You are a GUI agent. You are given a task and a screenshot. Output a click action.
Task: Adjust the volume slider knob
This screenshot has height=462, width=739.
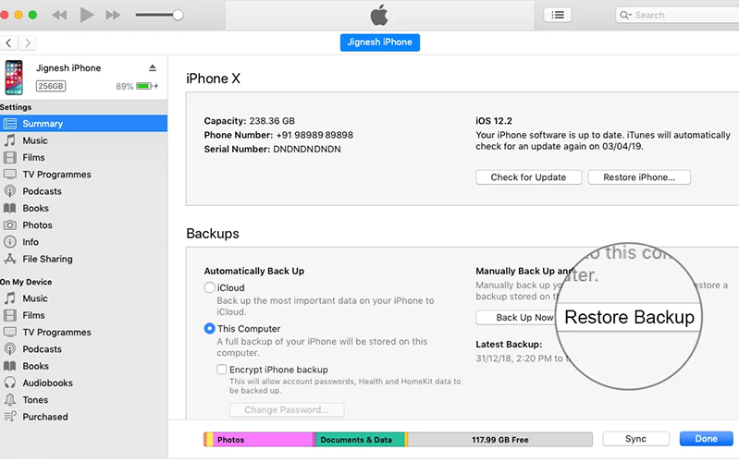pos(178,15)
